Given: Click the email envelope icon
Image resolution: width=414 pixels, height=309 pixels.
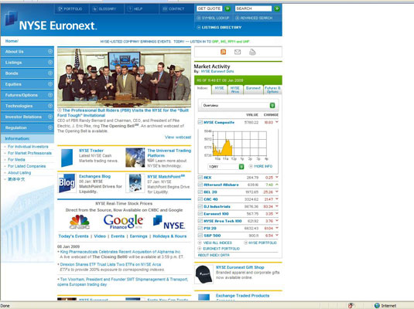Looking at the screenshot, I should (x=238, y=52).
